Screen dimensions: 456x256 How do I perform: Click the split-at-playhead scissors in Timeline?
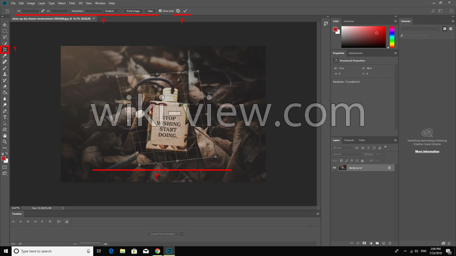(x=59, y=222)
